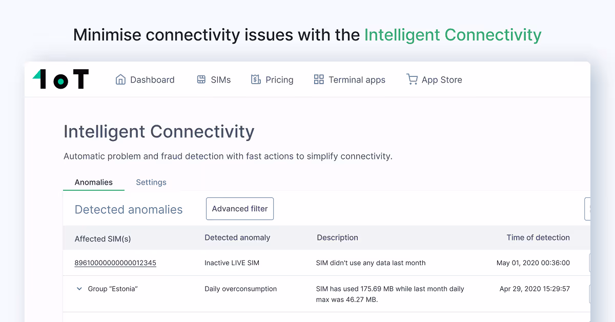Switch to the Anomalies tab
The image size is (615, 322).
click(94, 182)
